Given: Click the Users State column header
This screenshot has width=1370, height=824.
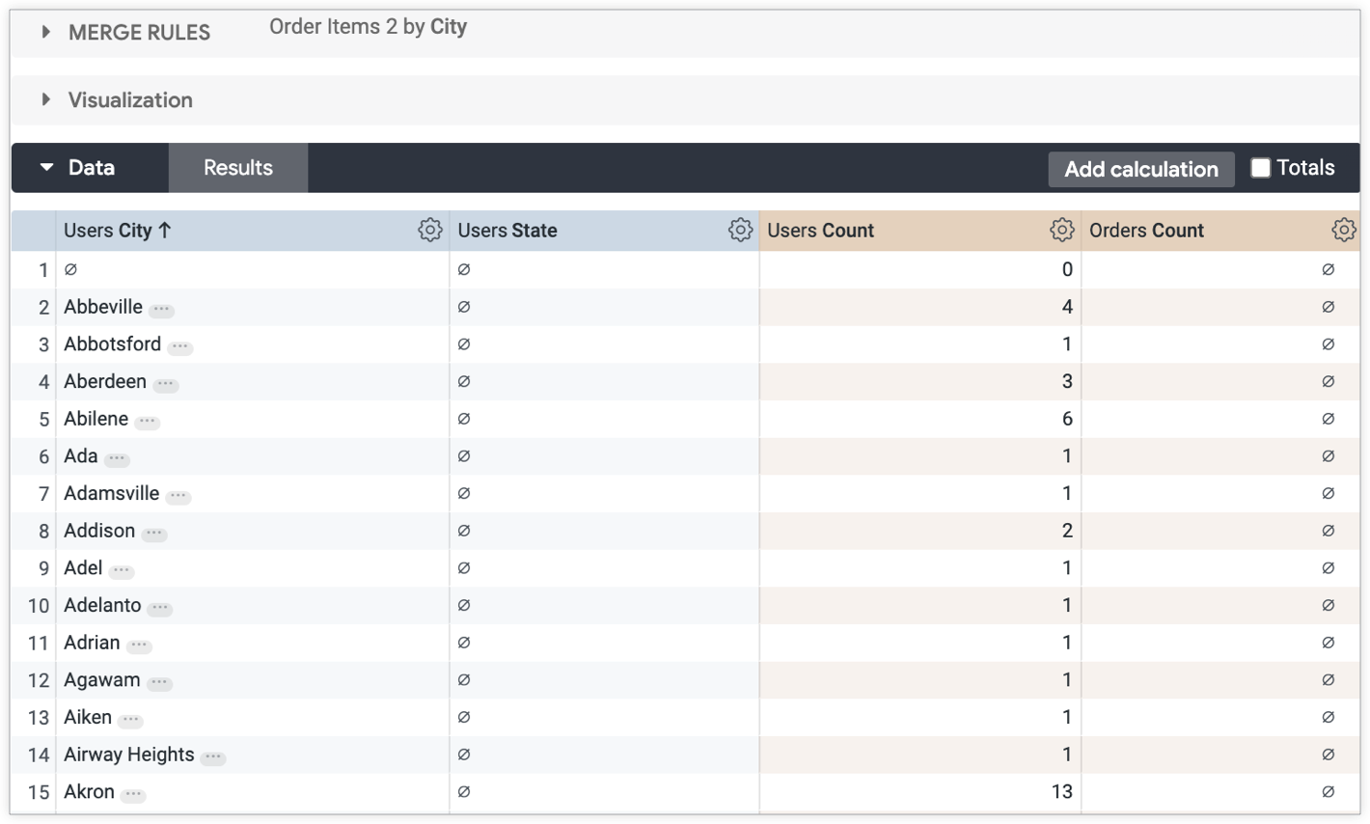Looking at the screenshot, I should (x=507, y=230).
